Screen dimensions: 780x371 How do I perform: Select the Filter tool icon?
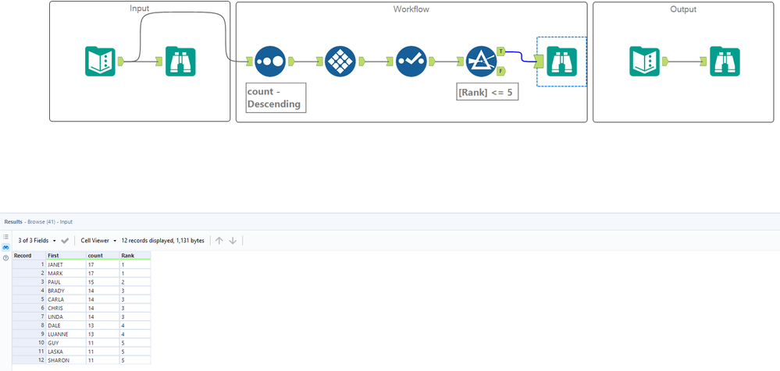tap(482, 61)
